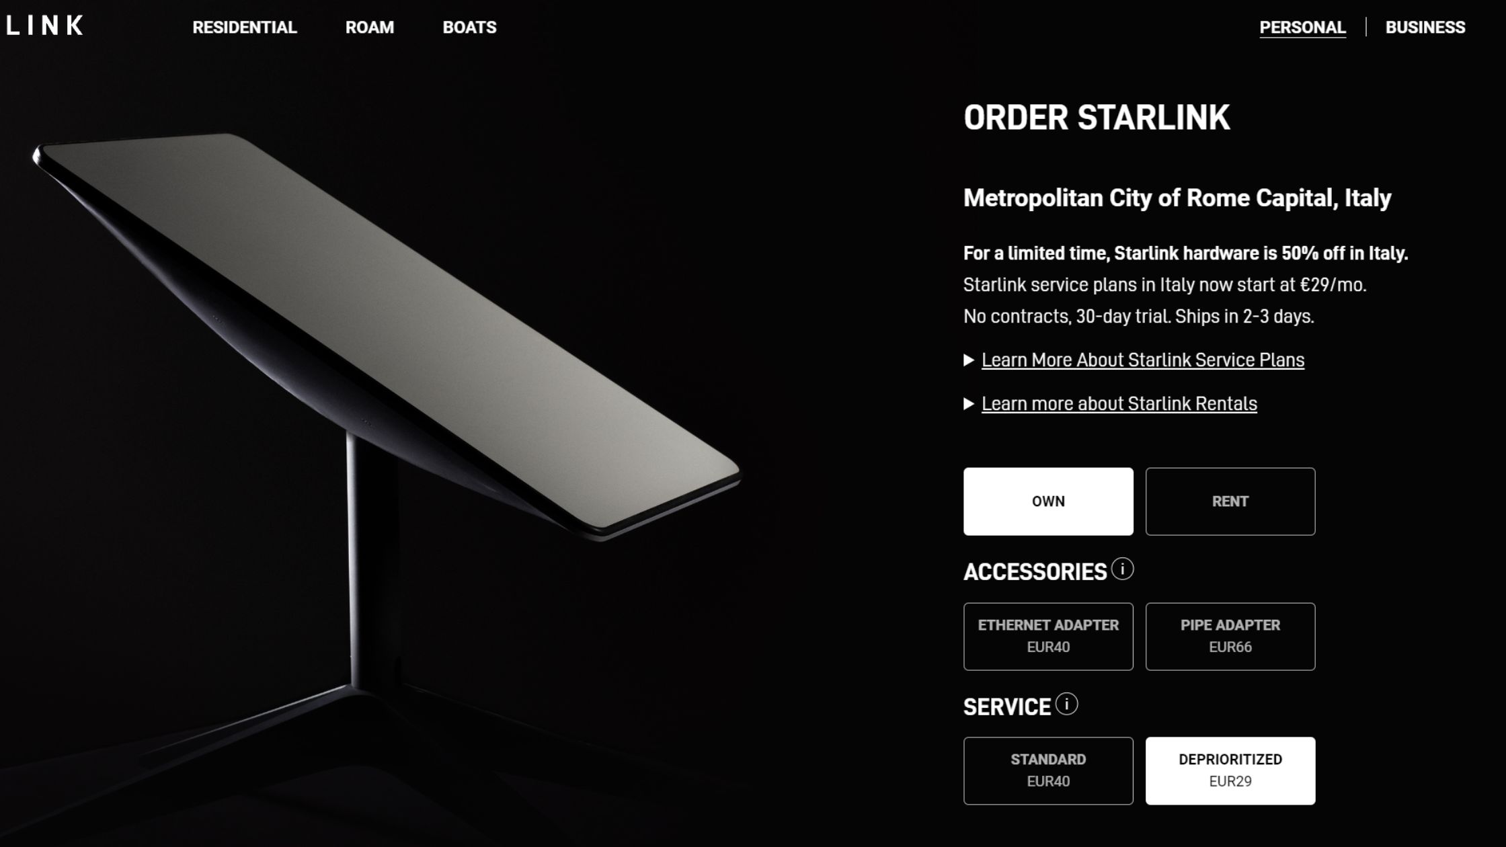Image resolution: width=1506 pixels, height=847 pixels.
Task: Add the Ethernet Adapter accessory
Action: click(1048, 637)
